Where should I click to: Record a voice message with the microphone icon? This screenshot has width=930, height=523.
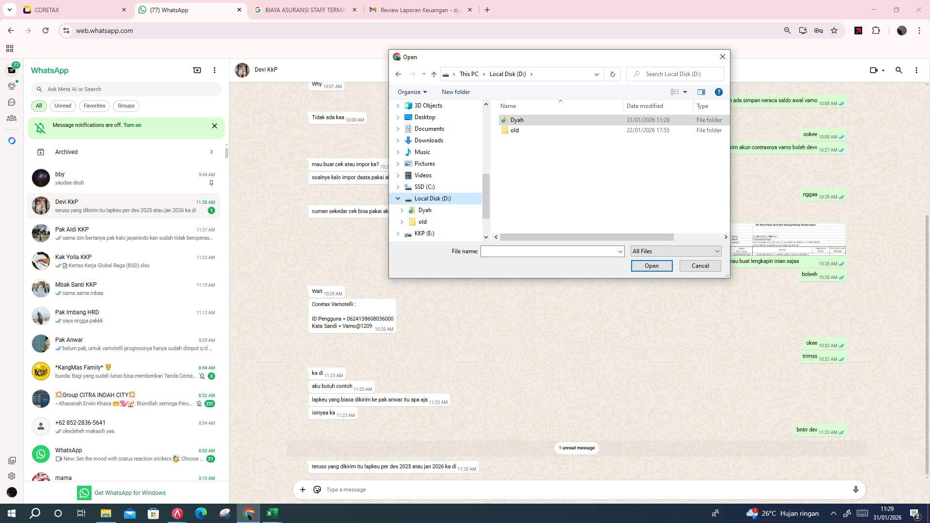pyautogui.click(x=856, y=490)
